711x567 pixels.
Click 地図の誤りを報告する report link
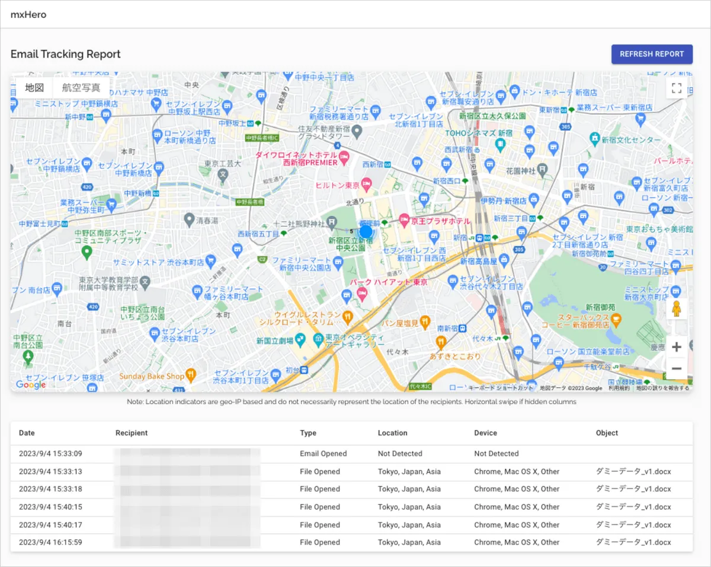[662, 388]
